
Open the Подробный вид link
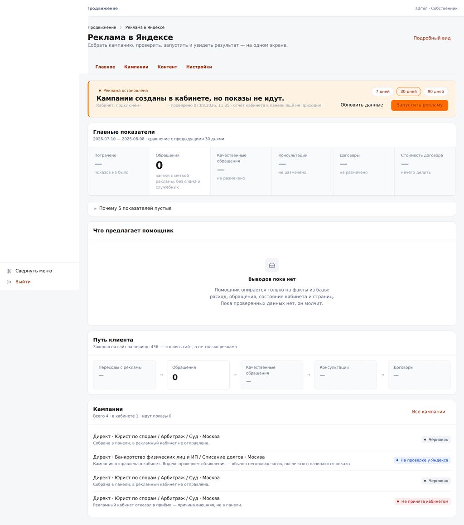432,38
